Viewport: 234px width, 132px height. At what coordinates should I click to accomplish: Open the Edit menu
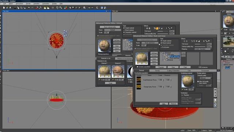5,4
